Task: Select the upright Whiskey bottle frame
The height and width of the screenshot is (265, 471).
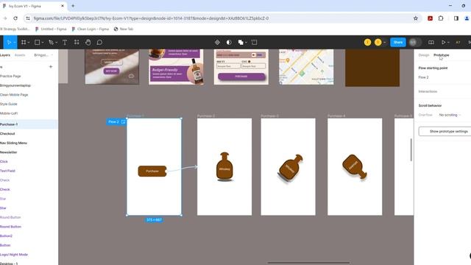Action: (x=224, y=167)
